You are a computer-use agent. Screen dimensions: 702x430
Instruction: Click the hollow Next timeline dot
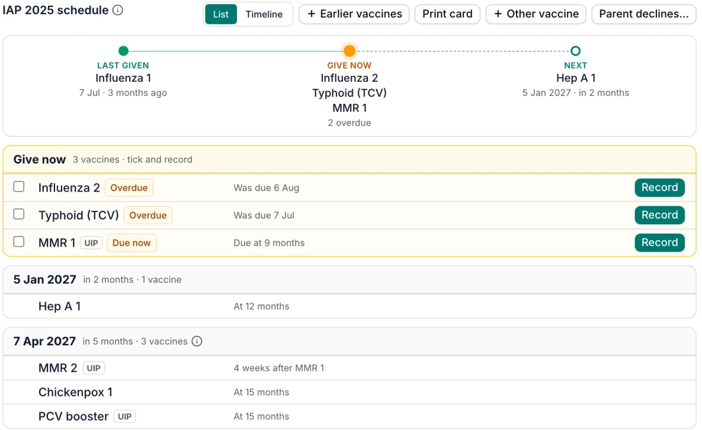tap(576, 51)
